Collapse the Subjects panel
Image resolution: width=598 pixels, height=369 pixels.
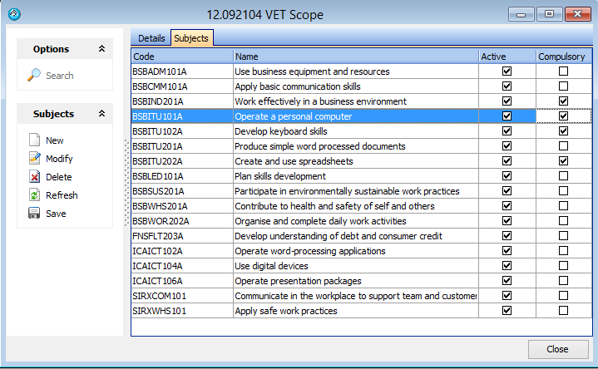coord(101,114)
